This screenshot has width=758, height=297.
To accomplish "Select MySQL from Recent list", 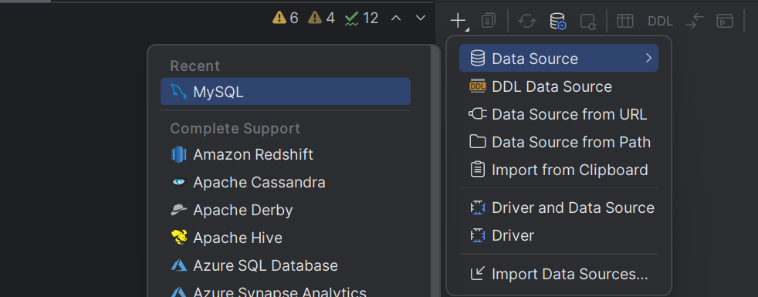I will [286, 91].
